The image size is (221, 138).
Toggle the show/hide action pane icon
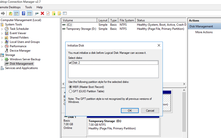29,13
